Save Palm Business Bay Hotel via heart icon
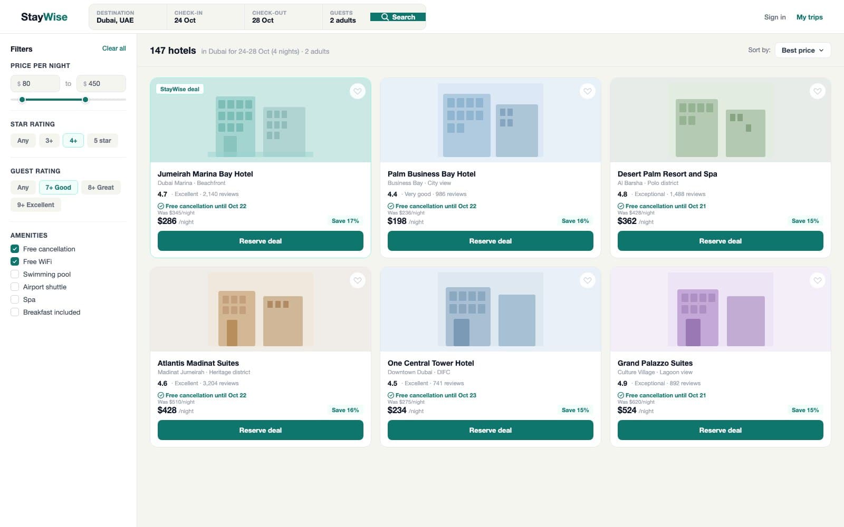 pyautogui.click(x=588, y=91)
